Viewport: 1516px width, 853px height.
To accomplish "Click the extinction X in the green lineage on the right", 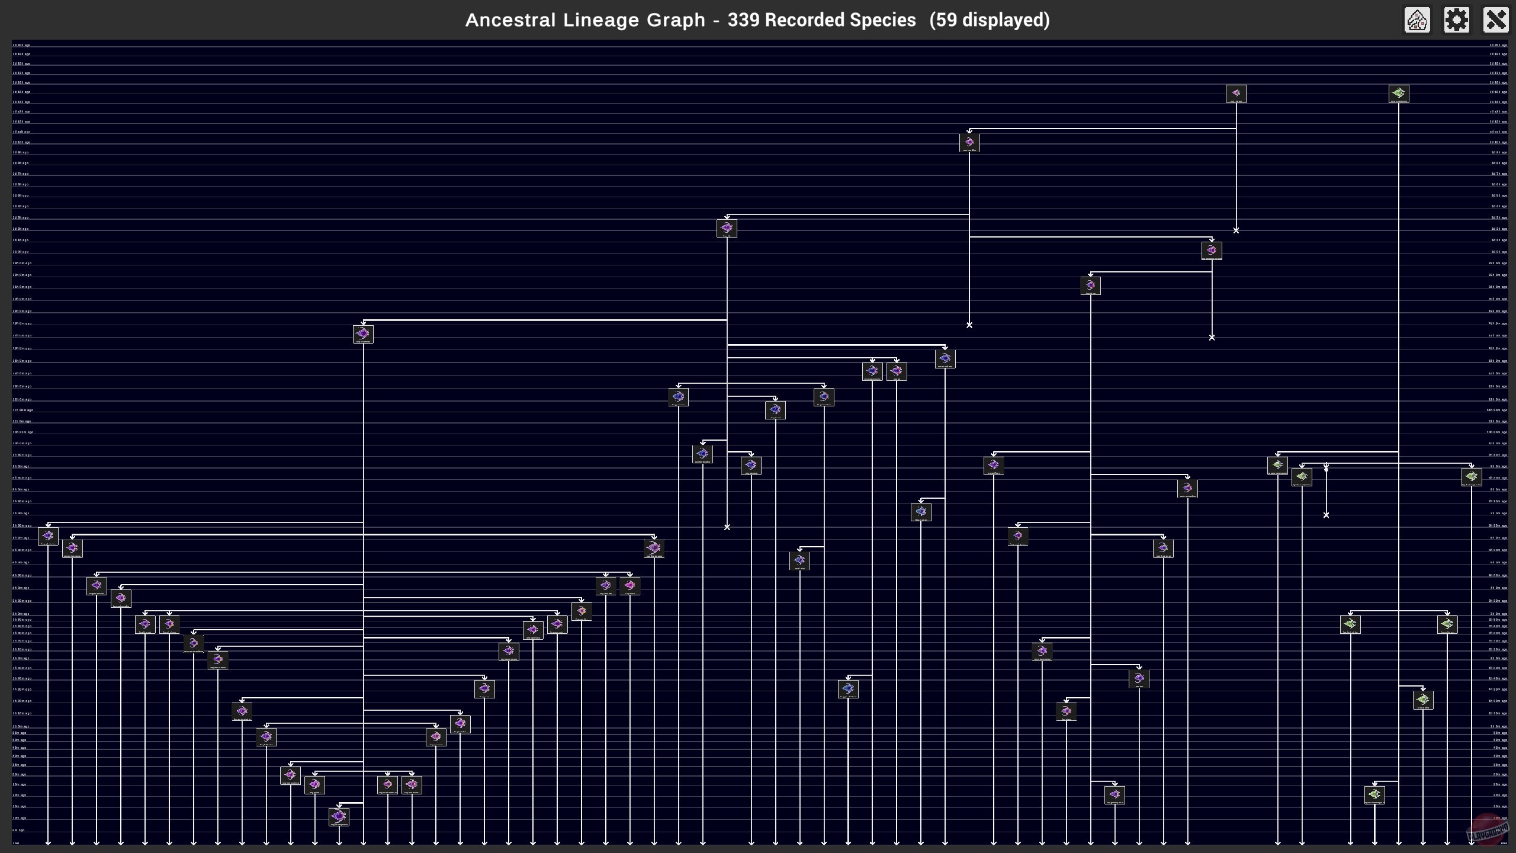I will 1326,515.
